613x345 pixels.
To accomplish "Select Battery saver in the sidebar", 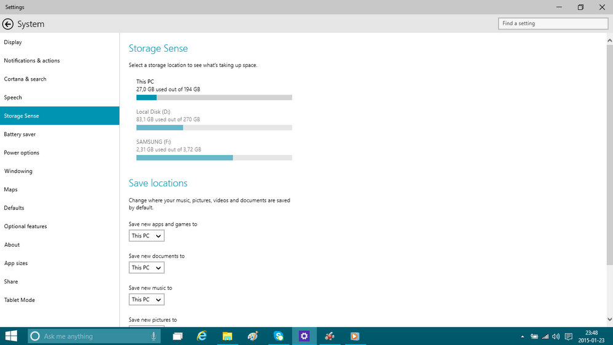I will 20,134.
